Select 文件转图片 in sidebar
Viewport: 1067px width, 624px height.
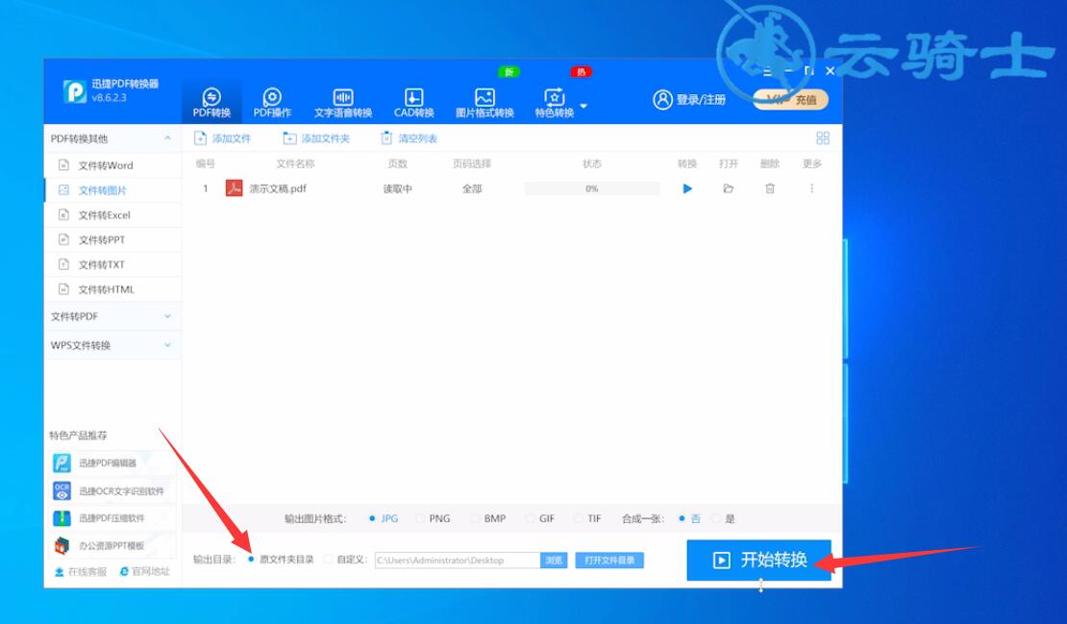click(x=113, y=189)
